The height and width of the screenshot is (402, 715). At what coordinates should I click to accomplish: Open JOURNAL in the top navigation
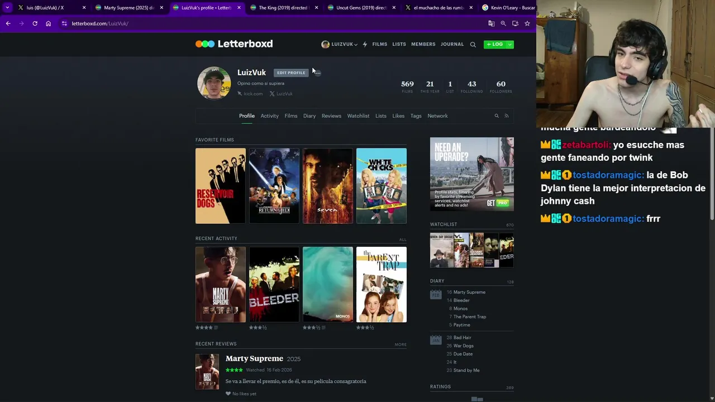click(452, 44)
